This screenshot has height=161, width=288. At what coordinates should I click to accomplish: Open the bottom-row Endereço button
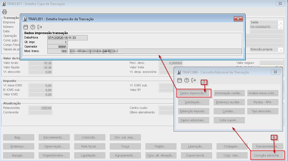pyautogui.click(x=19, y=146)
